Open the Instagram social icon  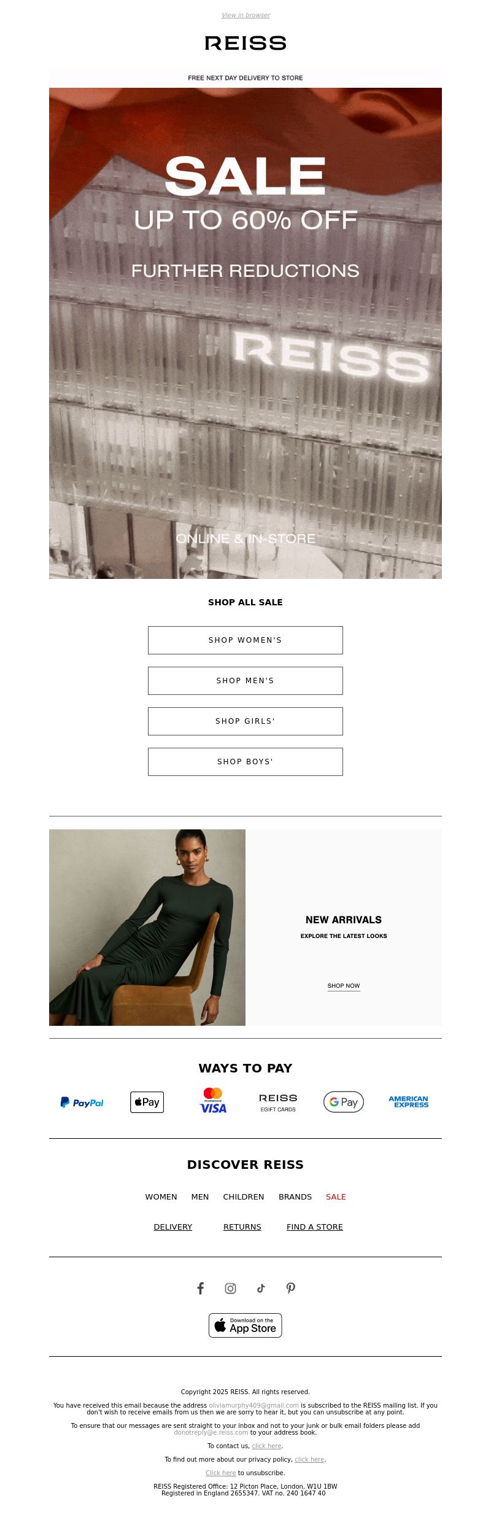[230, 1288]
